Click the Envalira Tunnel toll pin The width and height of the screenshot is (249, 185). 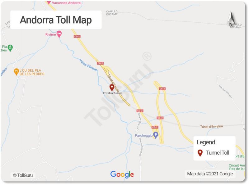coord(112,88)
